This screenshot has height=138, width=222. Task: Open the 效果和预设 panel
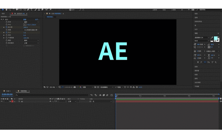[x=198, y=21]
